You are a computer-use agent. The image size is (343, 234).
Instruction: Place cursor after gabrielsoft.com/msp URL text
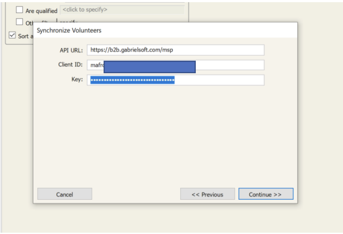174,50
